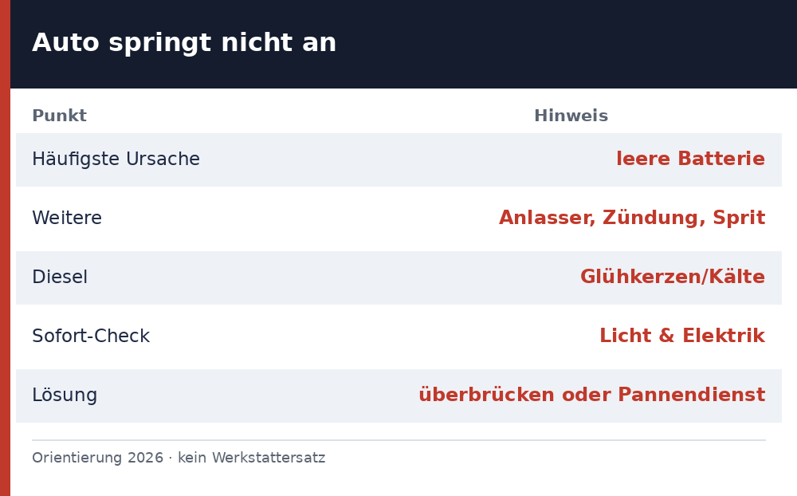Click 'Anlasser, Zündung, Sprit' hint
The image size is (797, 496).
tap(632, 218)
